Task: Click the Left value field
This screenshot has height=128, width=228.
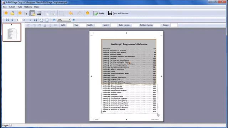Action: point(70,25)
